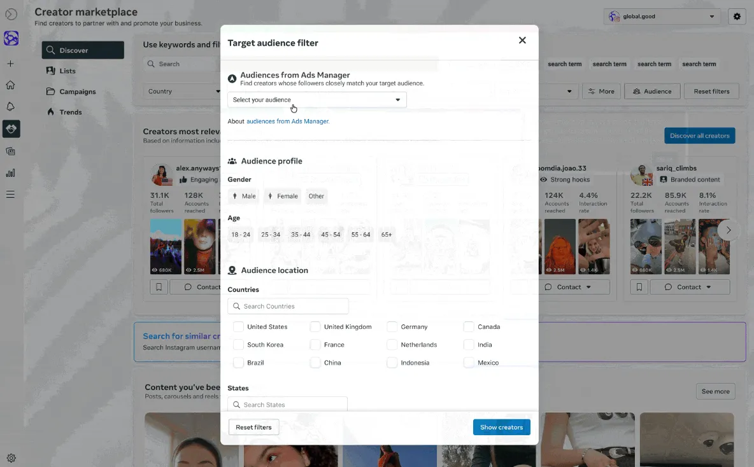Open notifications via the bell icon
Image resolution: width=754 pixels, height=467 pixels.
tap(11, 106)
